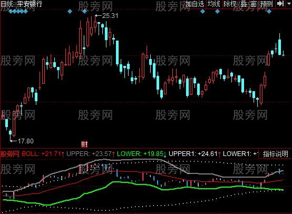The width and height of the screenshot is (292, 214).
Task: Click the 平安银行 stock name
Action: pos(30,4)
